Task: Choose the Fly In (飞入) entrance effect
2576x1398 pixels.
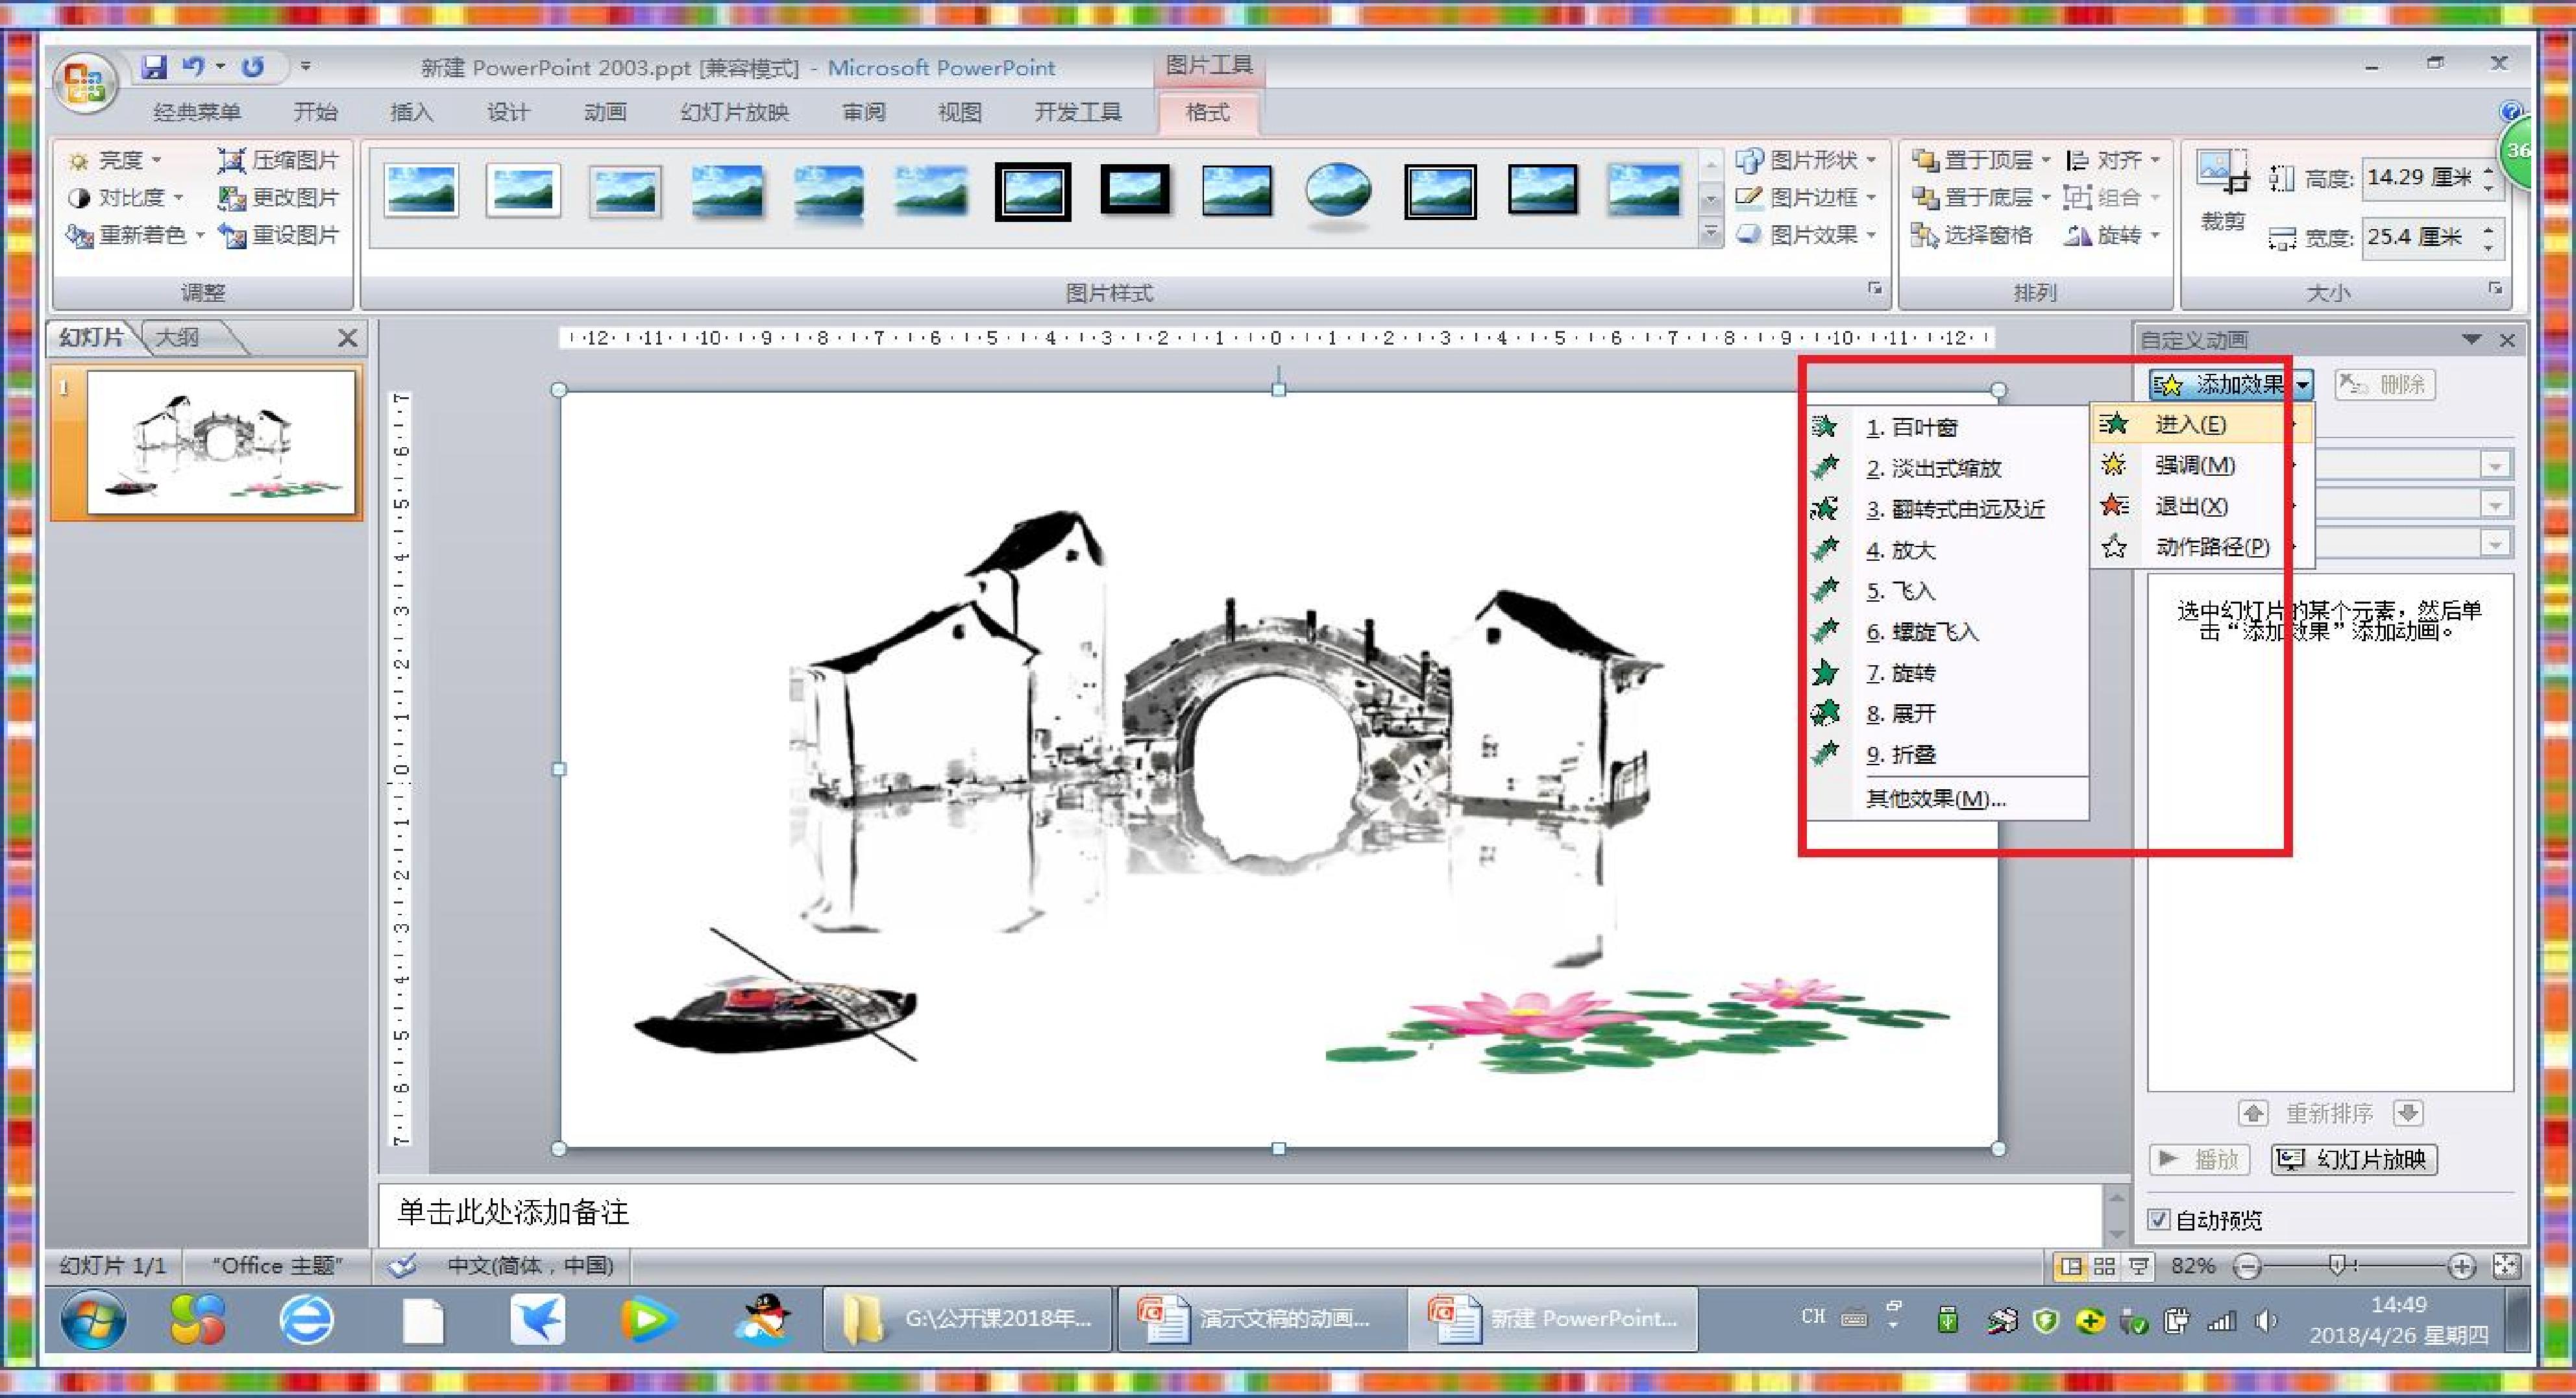Action: (1912, 591)
